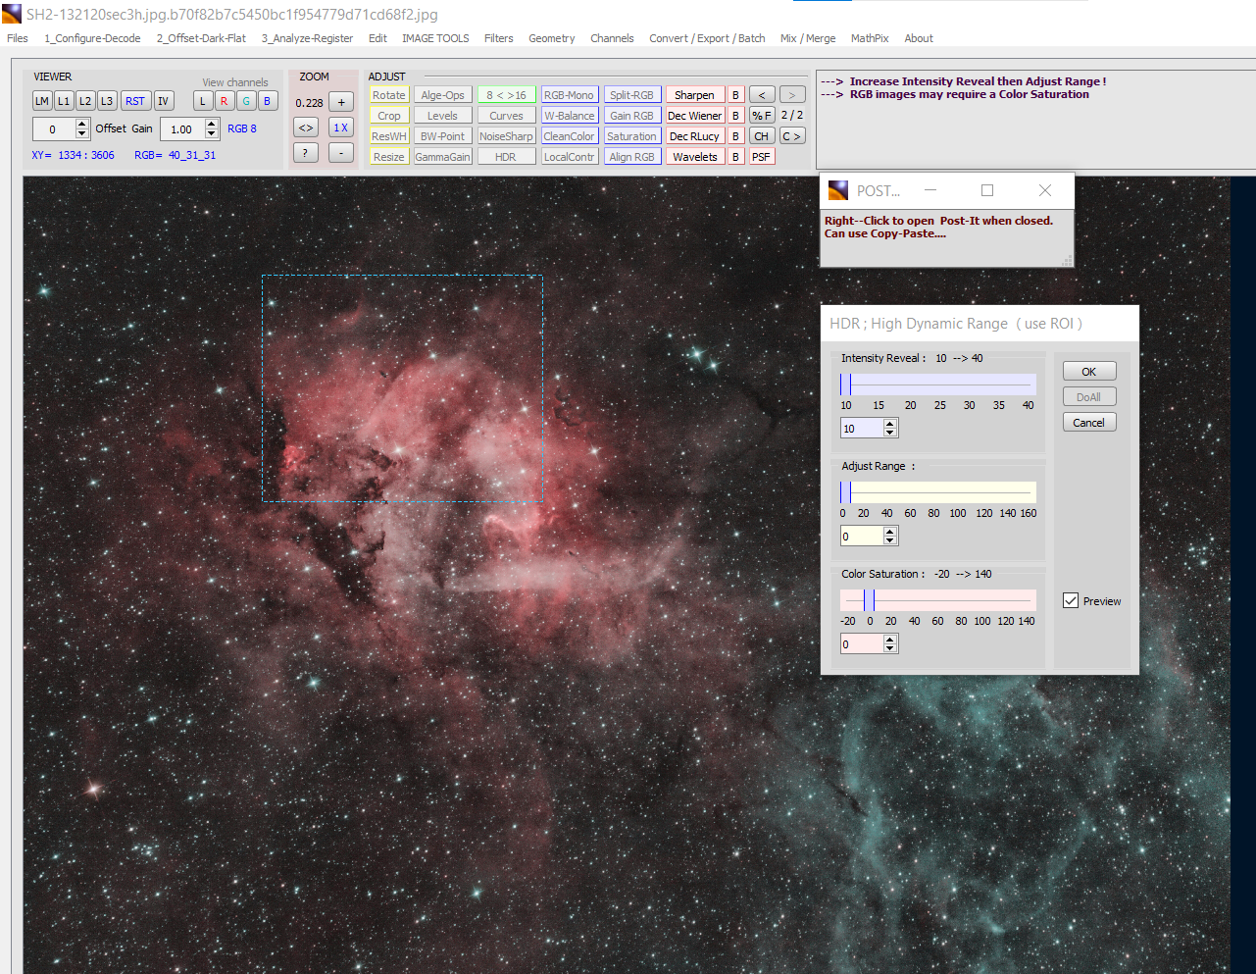Open the IMAGE TOOLS menu
The height and width of the screenshot is (974, 1256).
(435, 38)
